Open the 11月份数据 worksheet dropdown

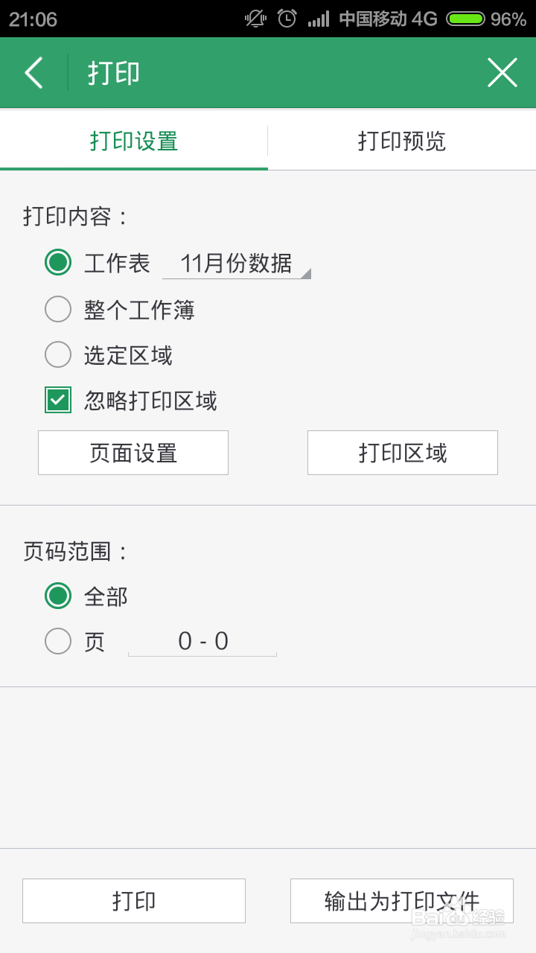(237, 263)
